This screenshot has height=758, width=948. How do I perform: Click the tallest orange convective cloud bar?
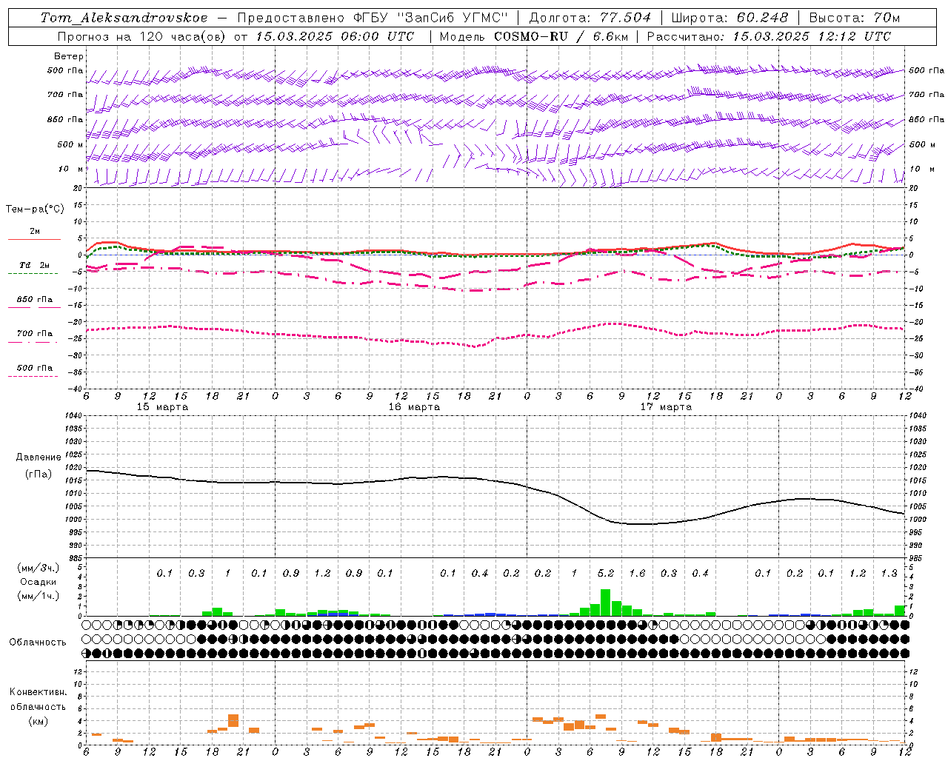[x=233, y=720]
